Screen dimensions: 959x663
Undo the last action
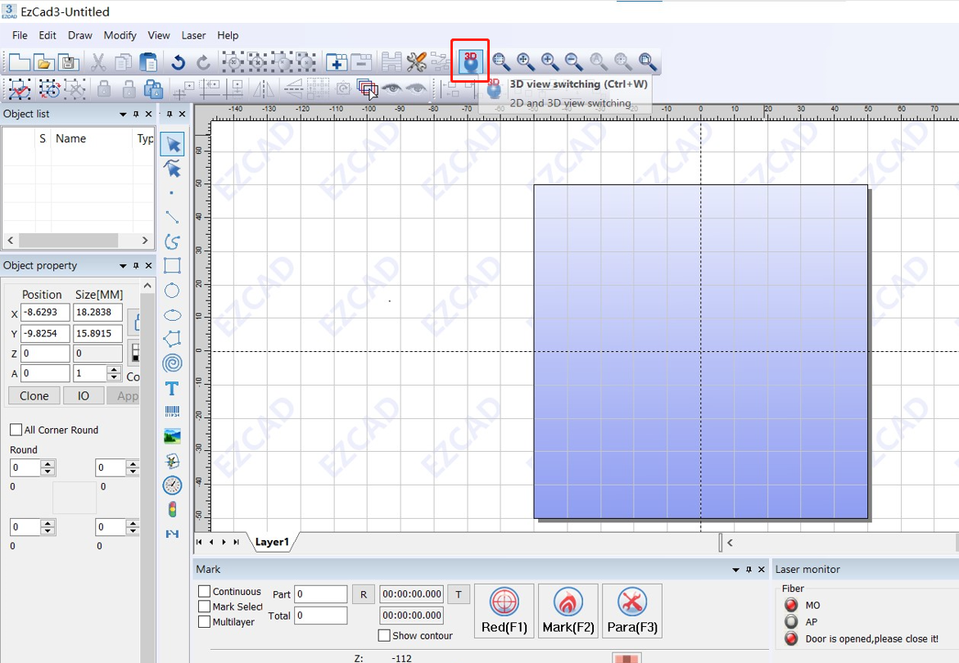tap(178, 61)
